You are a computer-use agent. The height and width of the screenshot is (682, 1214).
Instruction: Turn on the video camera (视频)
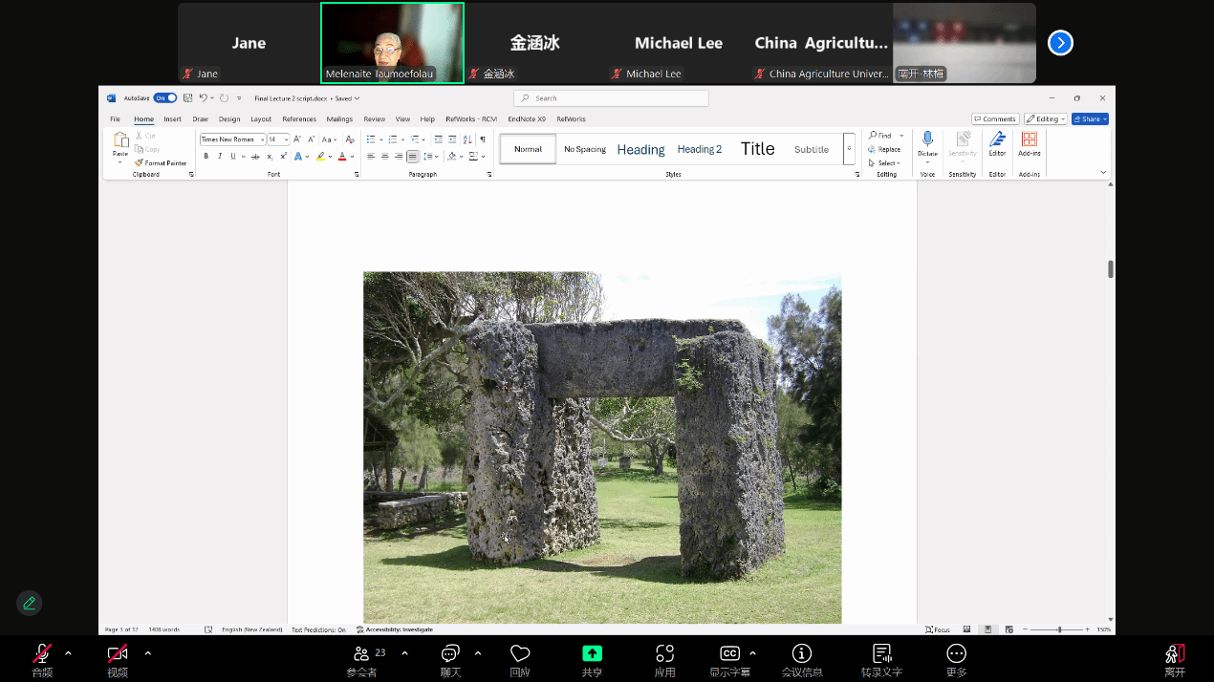coord(118,653)
